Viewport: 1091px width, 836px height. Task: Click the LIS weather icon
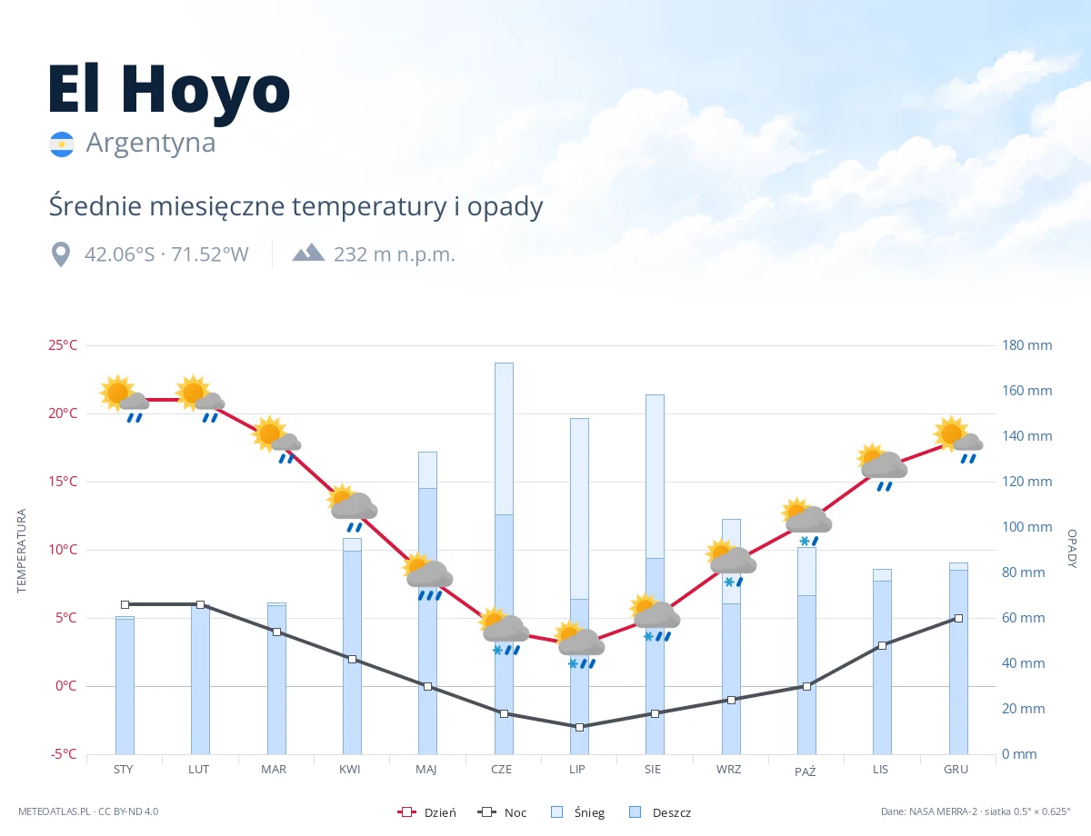[882, 467]
